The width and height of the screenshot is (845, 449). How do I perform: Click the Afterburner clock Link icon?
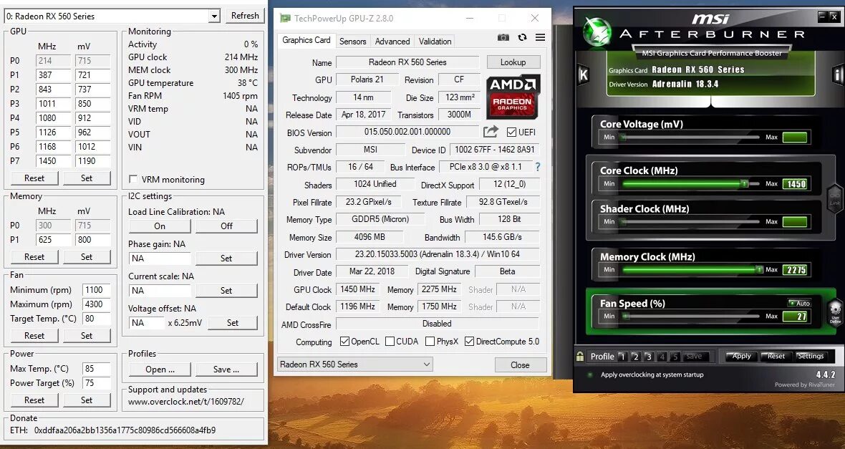835,198
